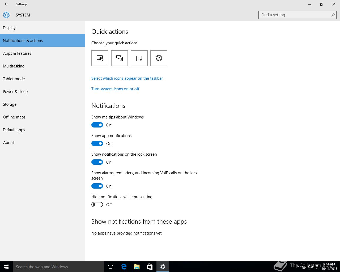Open File Explorer from the taskbar
This screenshot has width=340, height=272.
(x=137, y=267)
